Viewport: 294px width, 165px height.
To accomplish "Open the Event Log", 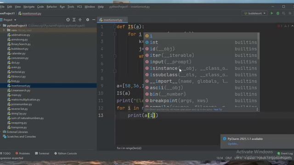I will click(x=285, y=154).
